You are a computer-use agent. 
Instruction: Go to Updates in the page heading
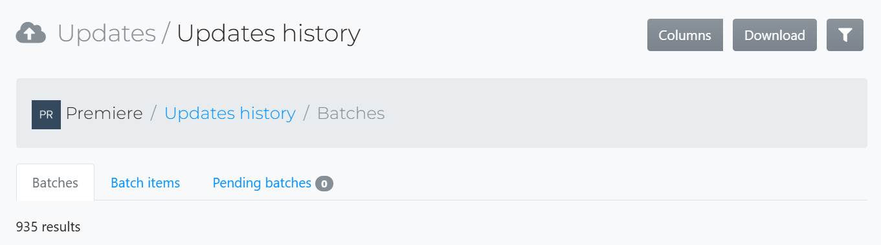(107, 33)
